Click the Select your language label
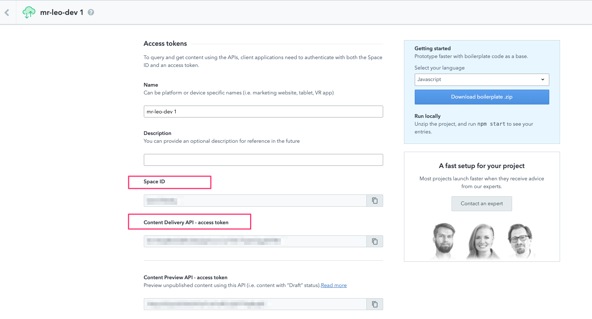The width and height of the screenshot is (592, 319). (440, 68)
